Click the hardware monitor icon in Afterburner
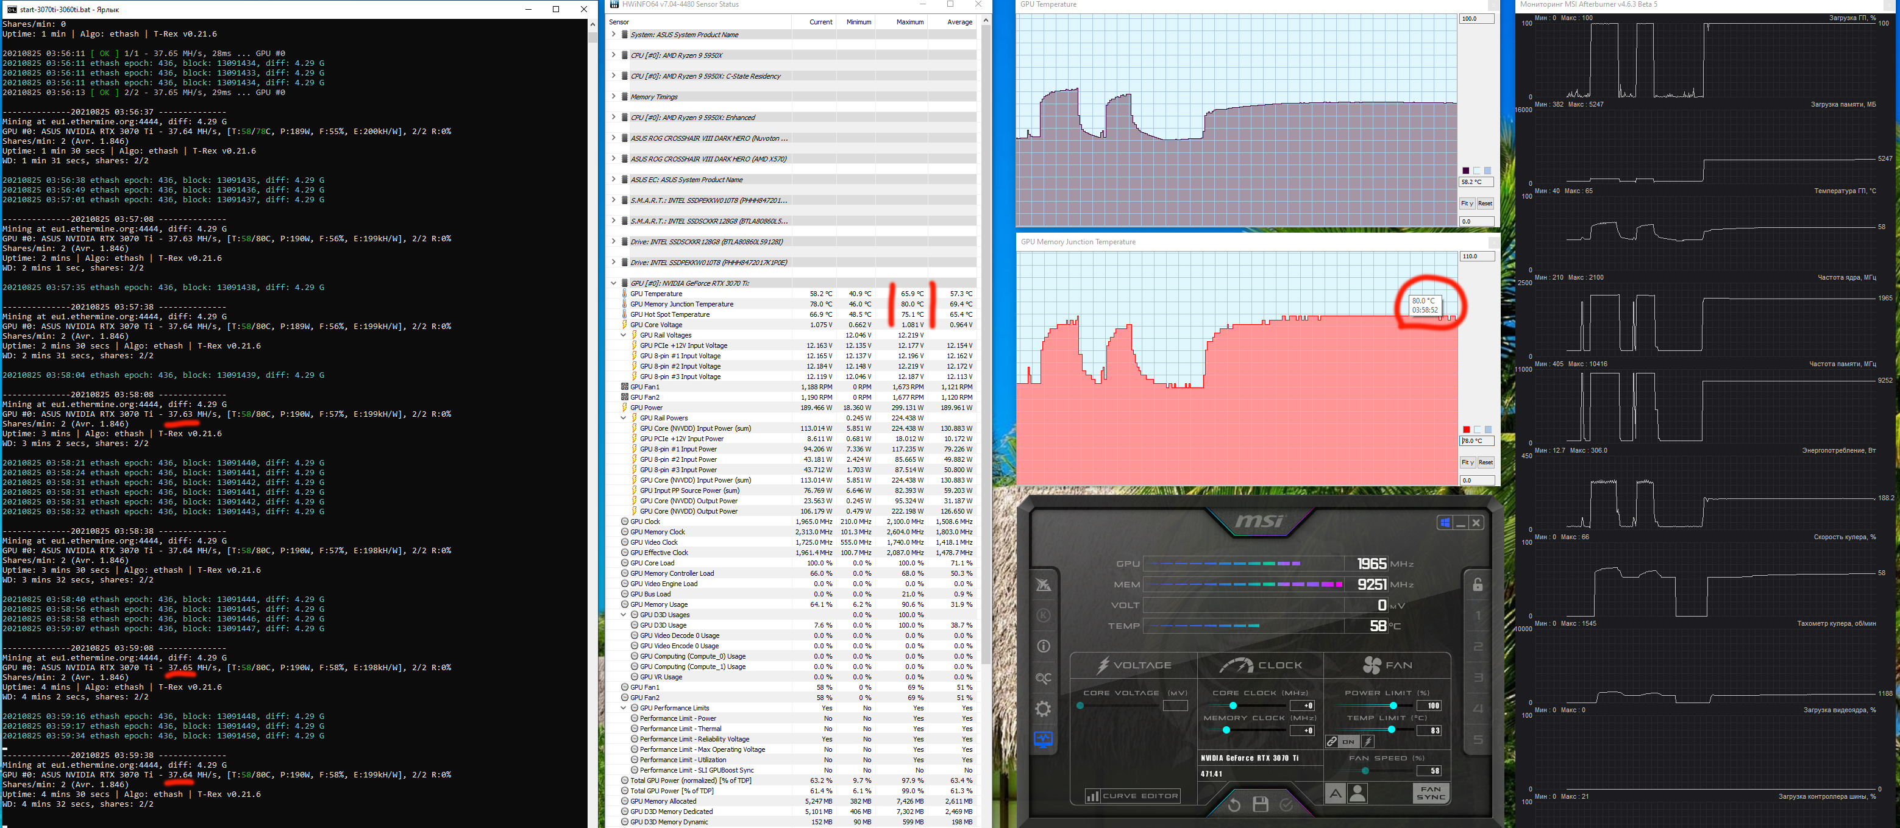Image resolution: width=1900 pixels, height=828 pixels. tap(1043, 739)
